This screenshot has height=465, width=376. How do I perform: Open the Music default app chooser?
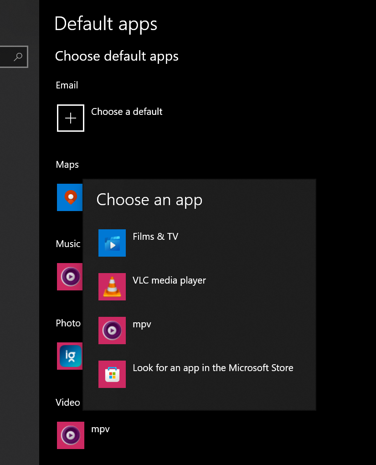pos(70,277)
